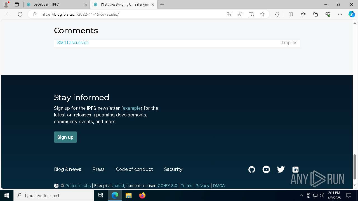
Task: Open the tab actions menu icon
Action: (17, 4)
